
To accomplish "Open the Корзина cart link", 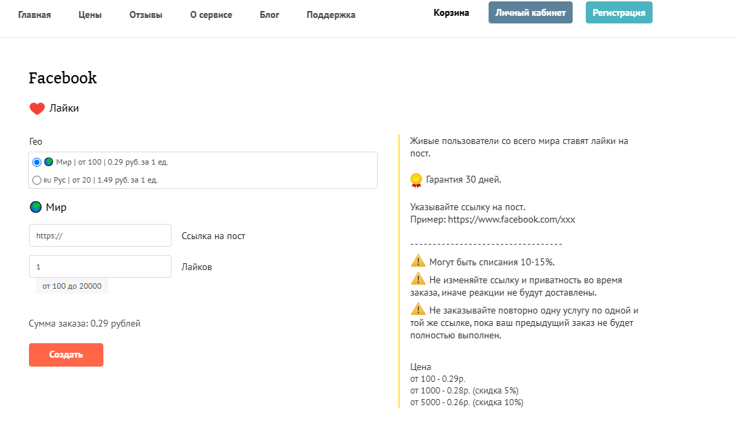I will coord(451,12).
